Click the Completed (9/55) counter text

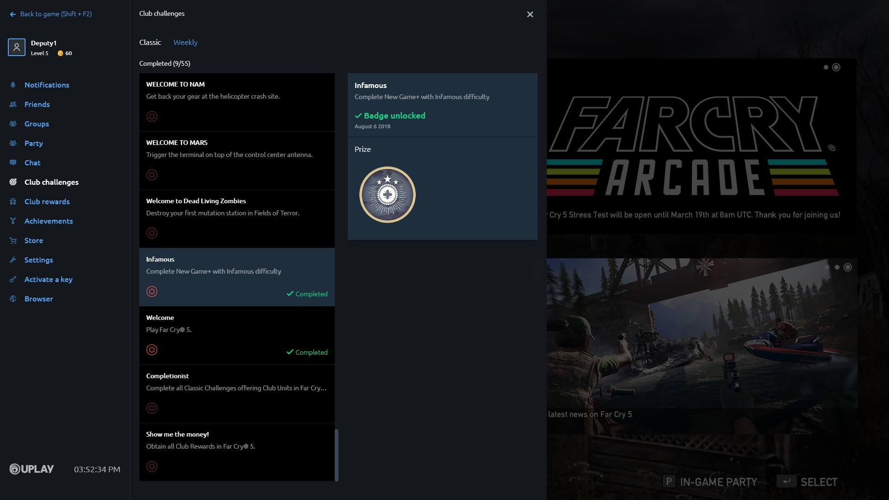[165, 63]
